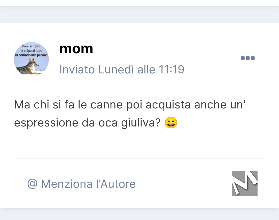The height and width of the screenshot is (220, 279).
Task: Click the wolf quote text inside avatar
Action: point(31,50)
